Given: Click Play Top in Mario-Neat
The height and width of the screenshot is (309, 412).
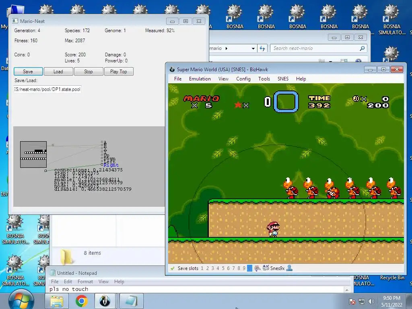Looking at the screenshot, I should pos(119,72).
